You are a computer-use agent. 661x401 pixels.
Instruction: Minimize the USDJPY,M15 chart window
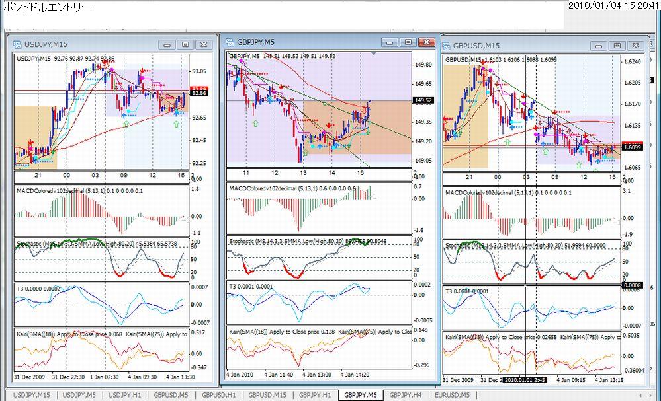point(167,44)
